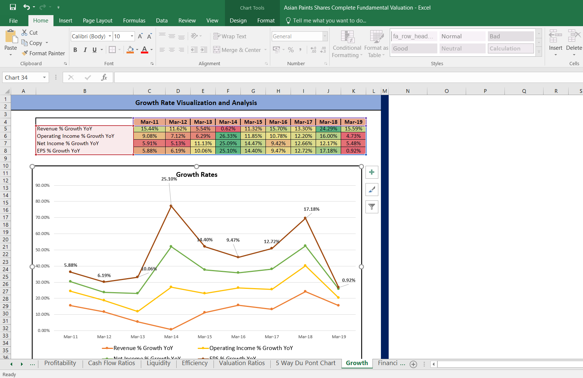Click the Decrease Indent icon
The image size is (583, 378).
194,50
